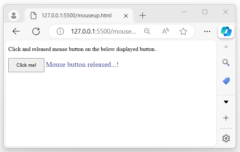Go back to the previous page
This screenshot has height=152, width=240.
pos(16,31)
